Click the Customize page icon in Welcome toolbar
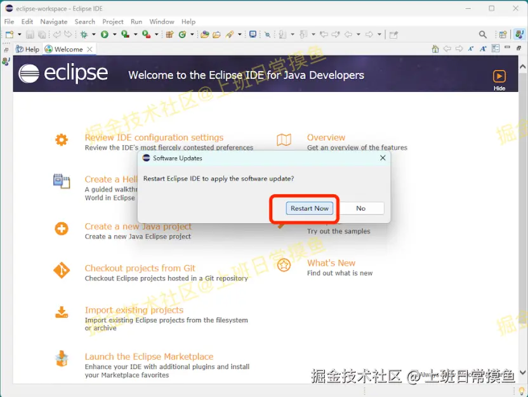528x397 pixels. [496, 48]
